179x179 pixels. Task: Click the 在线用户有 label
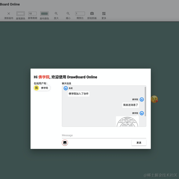[41, 84]
